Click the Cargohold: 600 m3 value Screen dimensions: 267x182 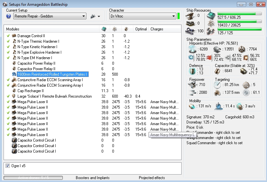click(x=240, y=117)
